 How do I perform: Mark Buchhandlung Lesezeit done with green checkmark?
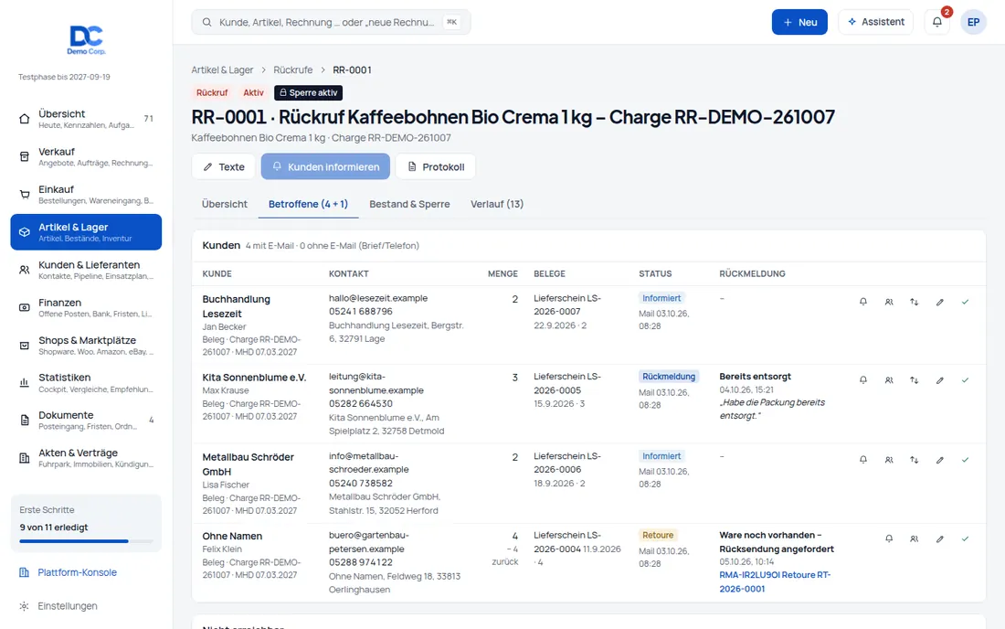pos(965,302)
